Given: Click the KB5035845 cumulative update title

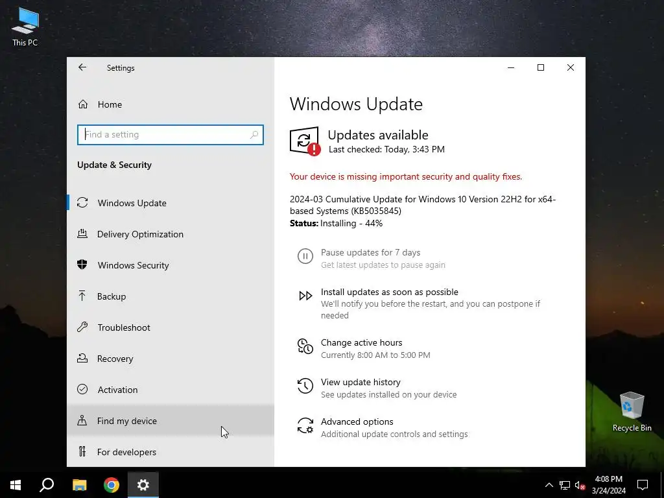Looking at the screenshot, I should [x=423, y=205].
